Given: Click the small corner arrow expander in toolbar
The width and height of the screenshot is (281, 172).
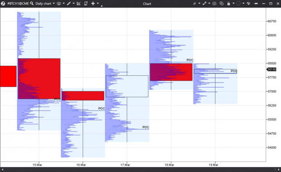Looking at the screenshot, I should coord(102,6).
